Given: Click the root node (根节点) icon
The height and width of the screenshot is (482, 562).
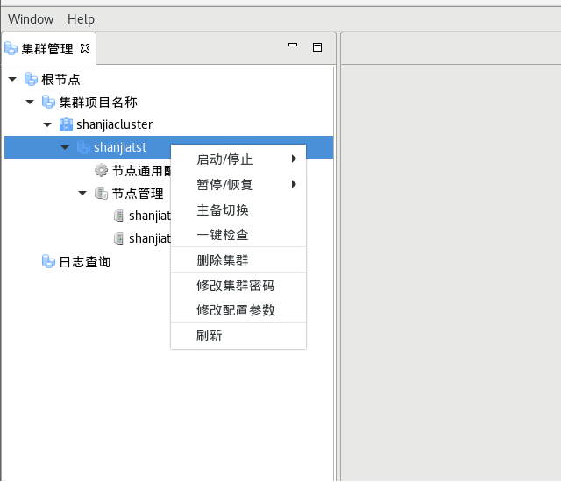Looking at the screenshot, I should [31, 80].
